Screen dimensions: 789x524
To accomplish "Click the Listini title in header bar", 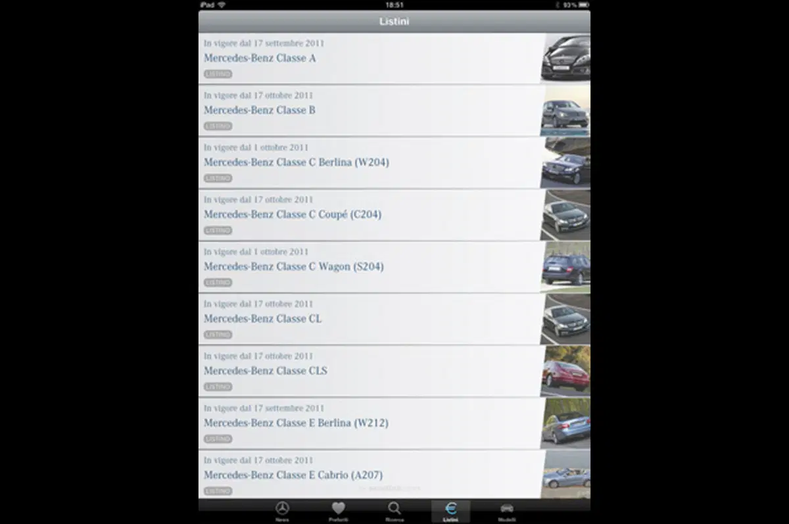I will [394, 22].
